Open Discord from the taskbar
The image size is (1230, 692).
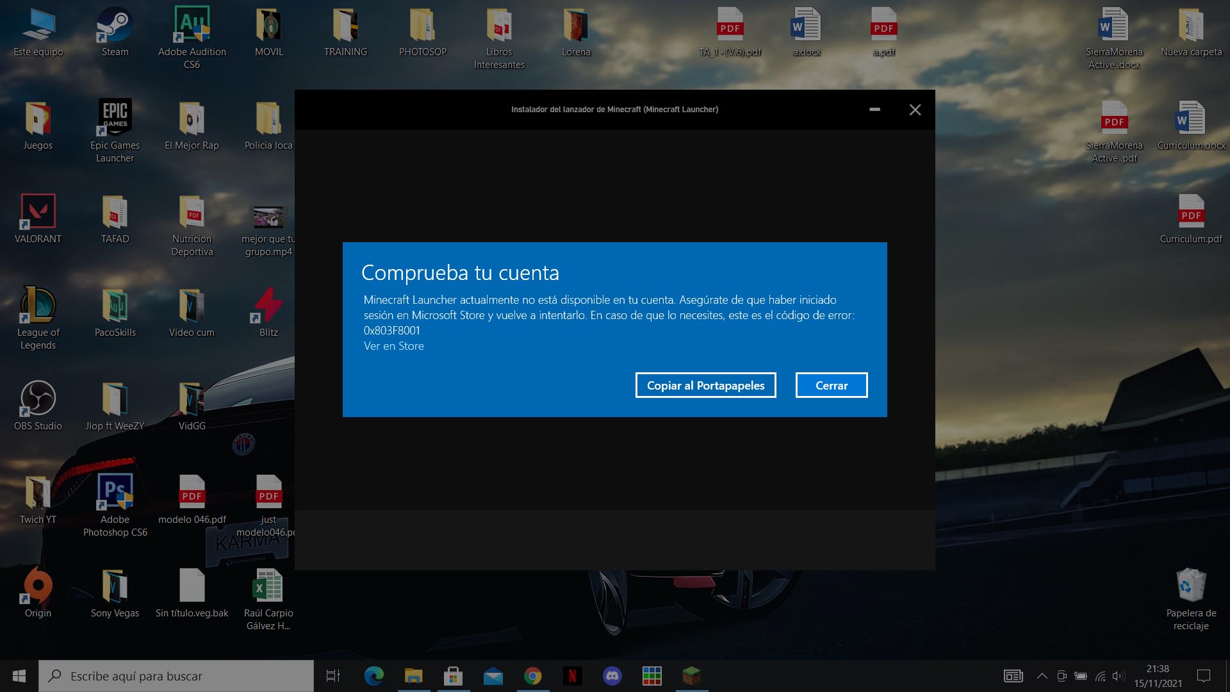click(x=612, y=676)
